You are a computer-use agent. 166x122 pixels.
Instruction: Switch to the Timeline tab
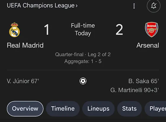click(63, 109)
